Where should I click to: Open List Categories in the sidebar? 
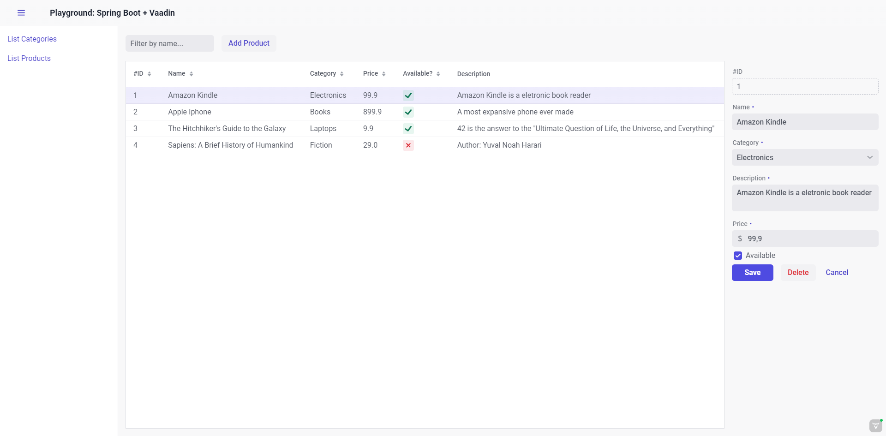(x=32, y=39)
